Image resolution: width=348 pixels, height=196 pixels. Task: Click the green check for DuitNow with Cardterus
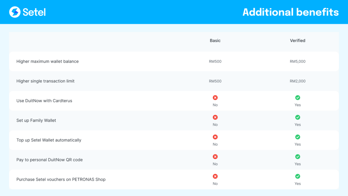coord(298,98)
